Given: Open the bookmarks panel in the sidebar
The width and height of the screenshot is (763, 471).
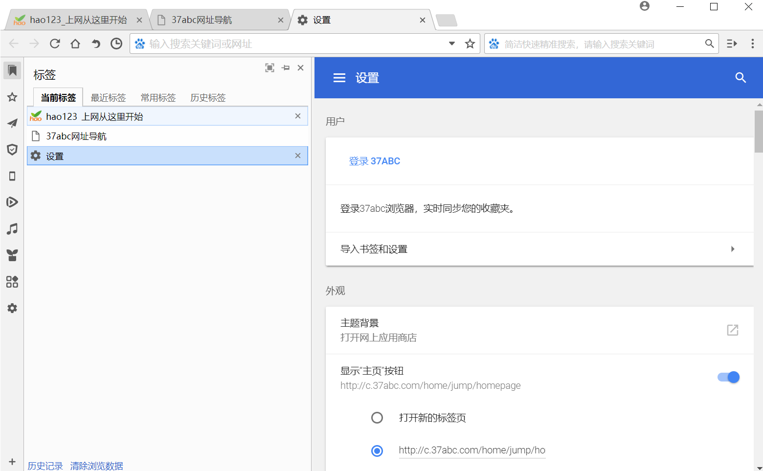Looking at the screenshot, I should click(x=12, y=70).
